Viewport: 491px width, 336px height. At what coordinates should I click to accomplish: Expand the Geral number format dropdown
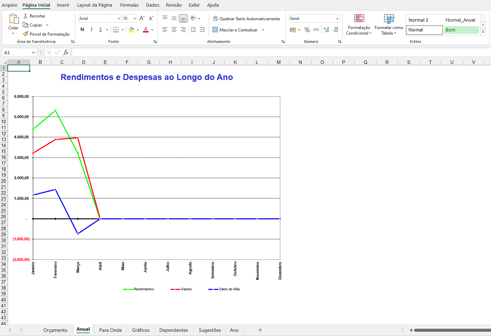tap(337, 19)
